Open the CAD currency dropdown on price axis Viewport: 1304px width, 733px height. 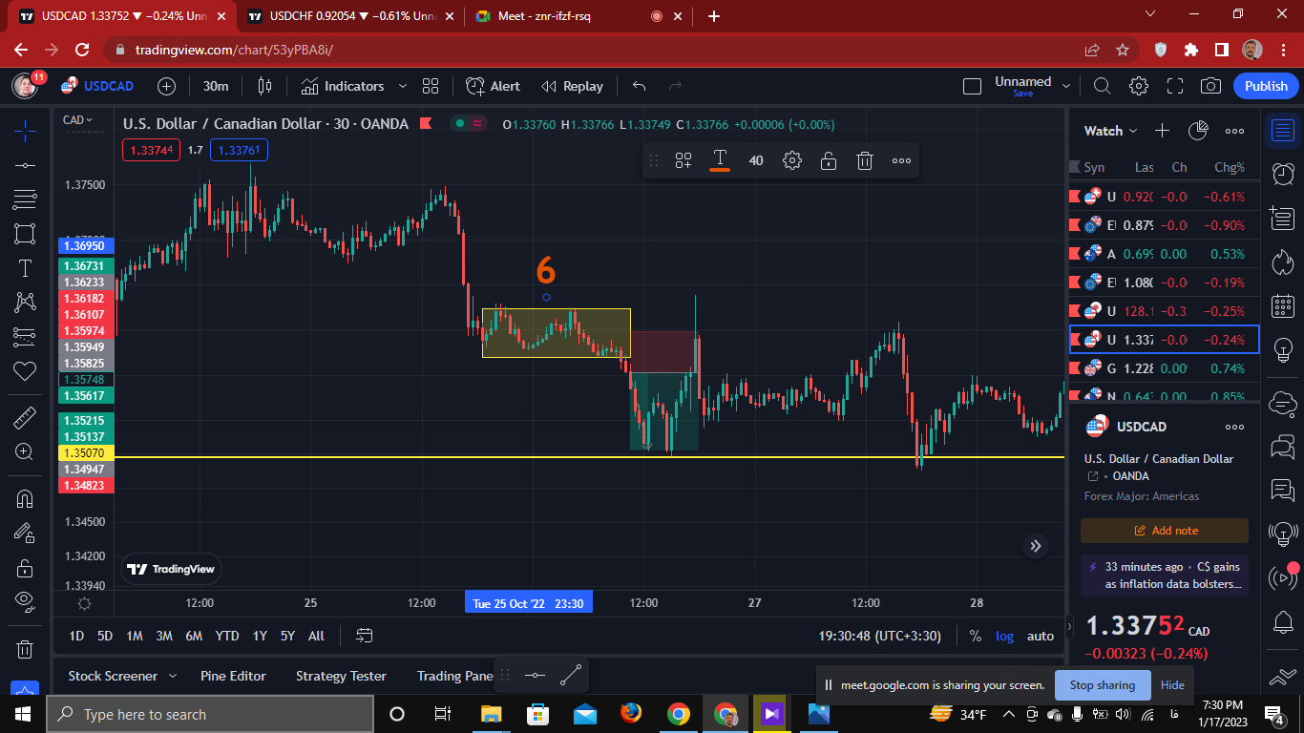point(78,120)
